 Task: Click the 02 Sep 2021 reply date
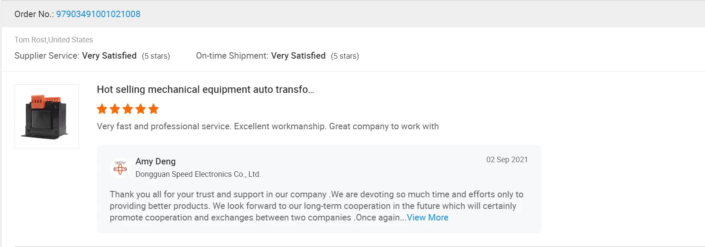[507, 160]
